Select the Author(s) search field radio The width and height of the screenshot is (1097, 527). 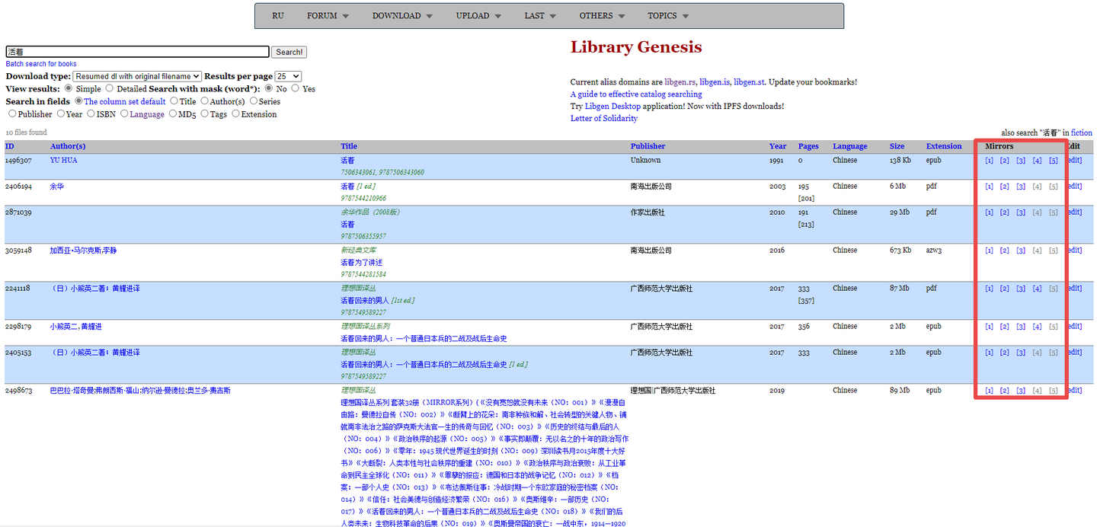(x=204, y=101)
